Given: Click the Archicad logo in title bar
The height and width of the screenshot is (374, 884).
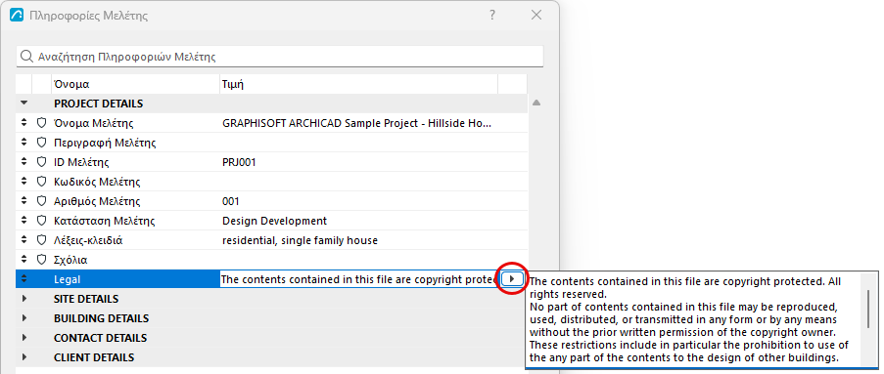Looking at the screenshot, I should pos(17,16).
